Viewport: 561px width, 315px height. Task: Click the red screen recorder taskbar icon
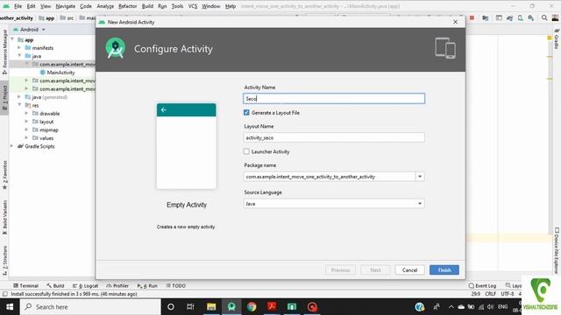(x=312, y=307)
